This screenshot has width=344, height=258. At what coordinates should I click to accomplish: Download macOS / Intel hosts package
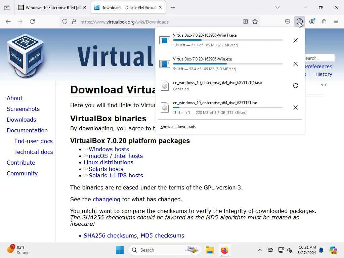click(116, 156)
